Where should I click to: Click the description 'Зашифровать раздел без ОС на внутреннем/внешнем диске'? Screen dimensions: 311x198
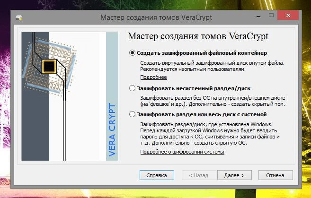pyautogui.click(x=213, y=98)
